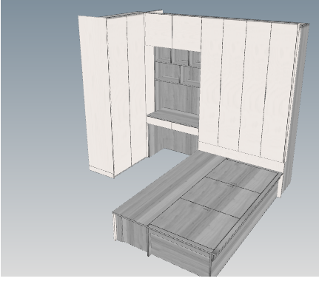The width and height of the screenshot is (319, 284).
Task: Select the gray side panel of right wardrobe
Action: coord(296,106)
